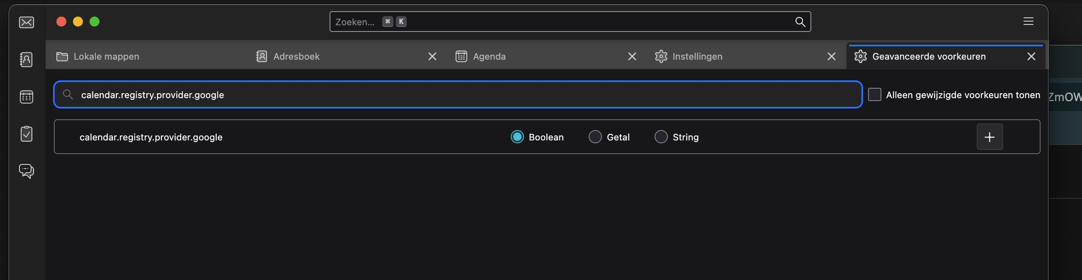Enable Alleen gewijzigde voorkeuren tonen checkbox
This screenshot has height=280, width=1082.
[874, 95]
